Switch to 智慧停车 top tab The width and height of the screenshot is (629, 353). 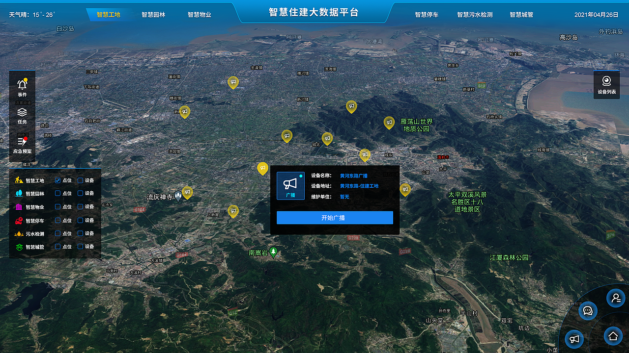click(427, 15)
